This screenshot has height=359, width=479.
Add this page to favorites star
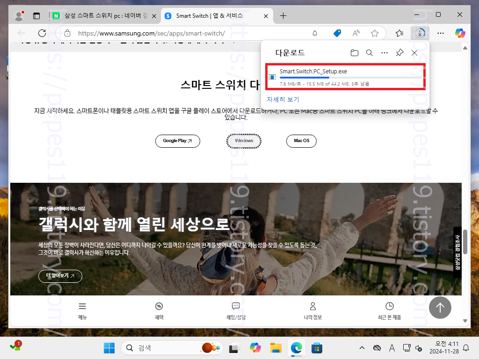(x=375, y=33)
